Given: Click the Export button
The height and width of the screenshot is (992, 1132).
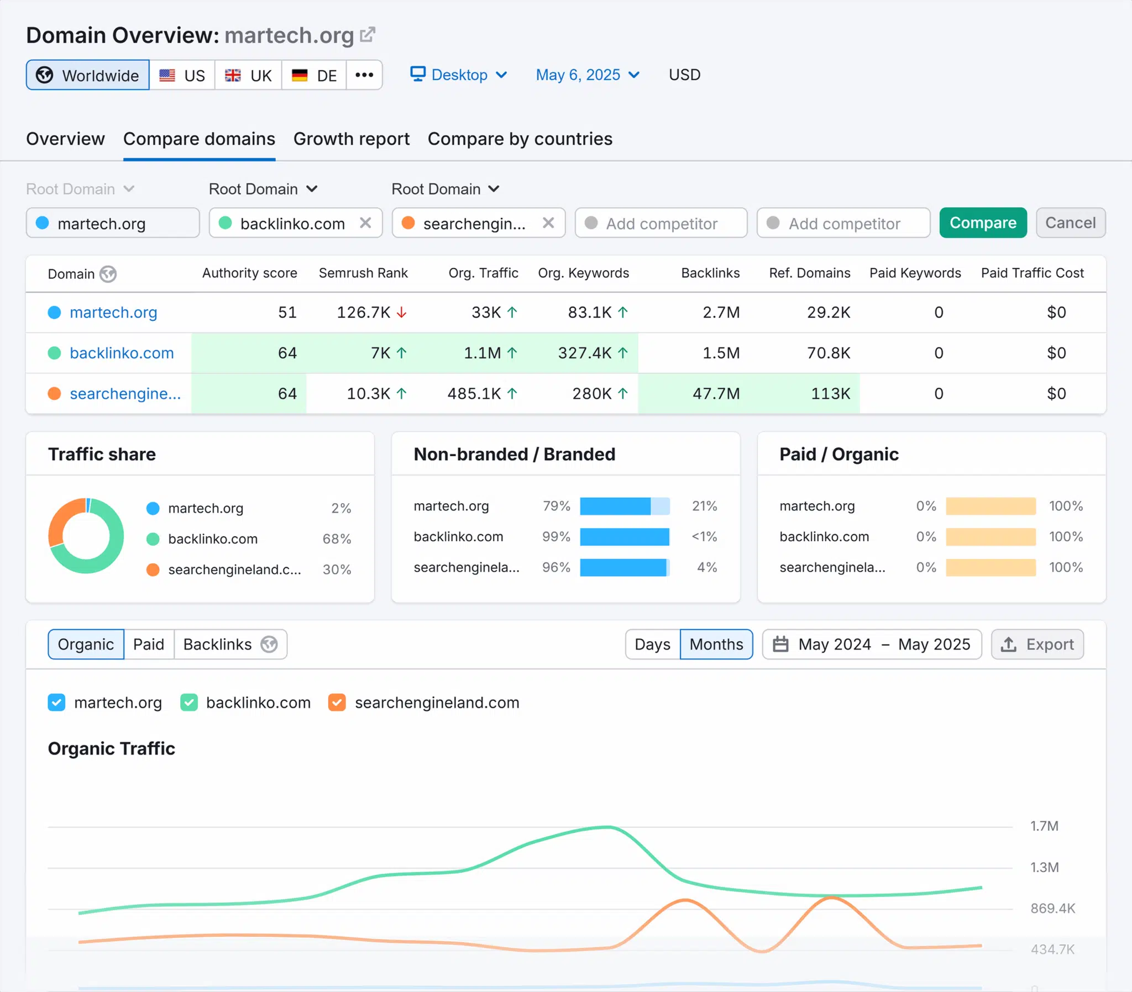Looking at the screenshot, I should point(1037,645).
